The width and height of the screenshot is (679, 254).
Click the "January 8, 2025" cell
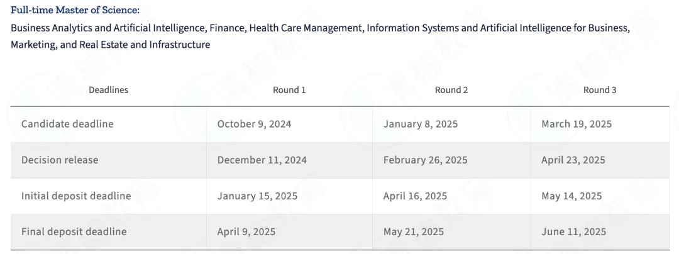[421, 124]
